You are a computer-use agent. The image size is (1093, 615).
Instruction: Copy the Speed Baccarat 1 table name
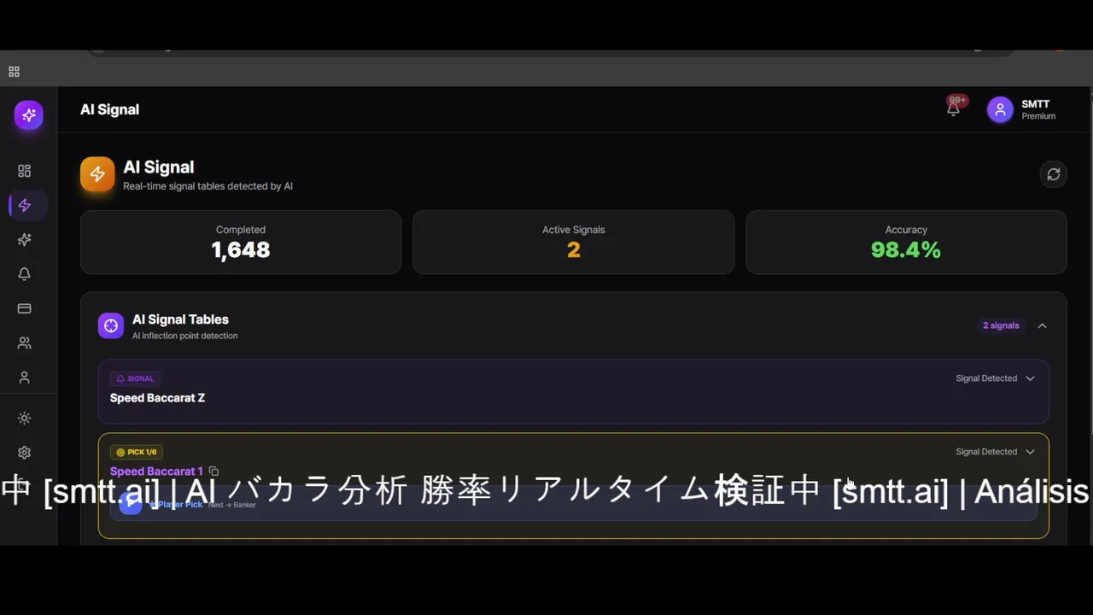[x=213, y=471]
